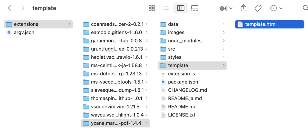
Task: Select the garaemon....-tab-0.0.8 folder
Action: click(115, 41)
